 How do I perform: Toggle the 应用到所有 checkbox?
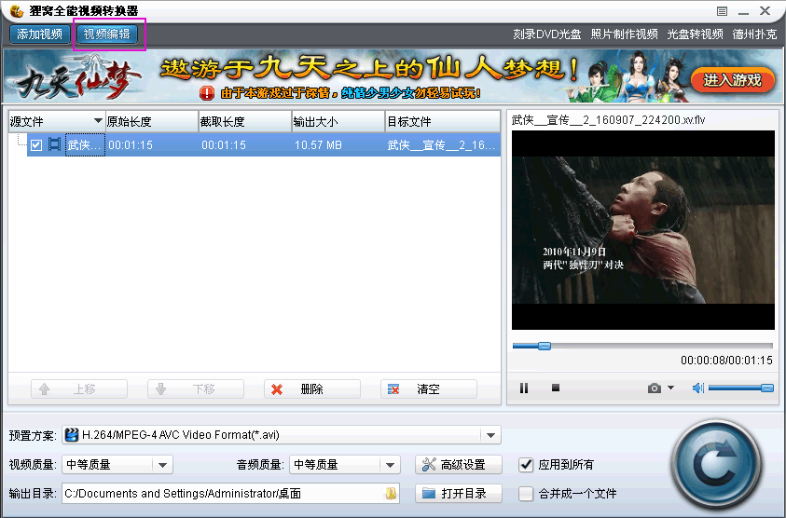click(x=525, y=465)
